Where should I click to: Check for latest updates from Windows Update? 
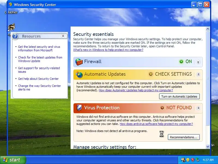tap(40, 59)
